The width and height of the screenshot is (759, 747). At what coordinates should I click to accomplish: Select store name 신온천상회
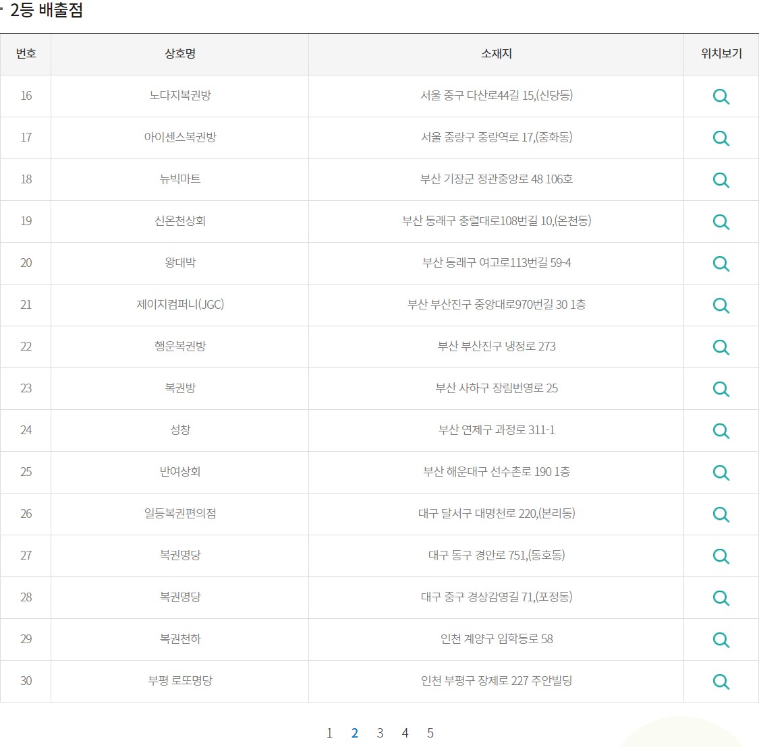click(180, 220)
